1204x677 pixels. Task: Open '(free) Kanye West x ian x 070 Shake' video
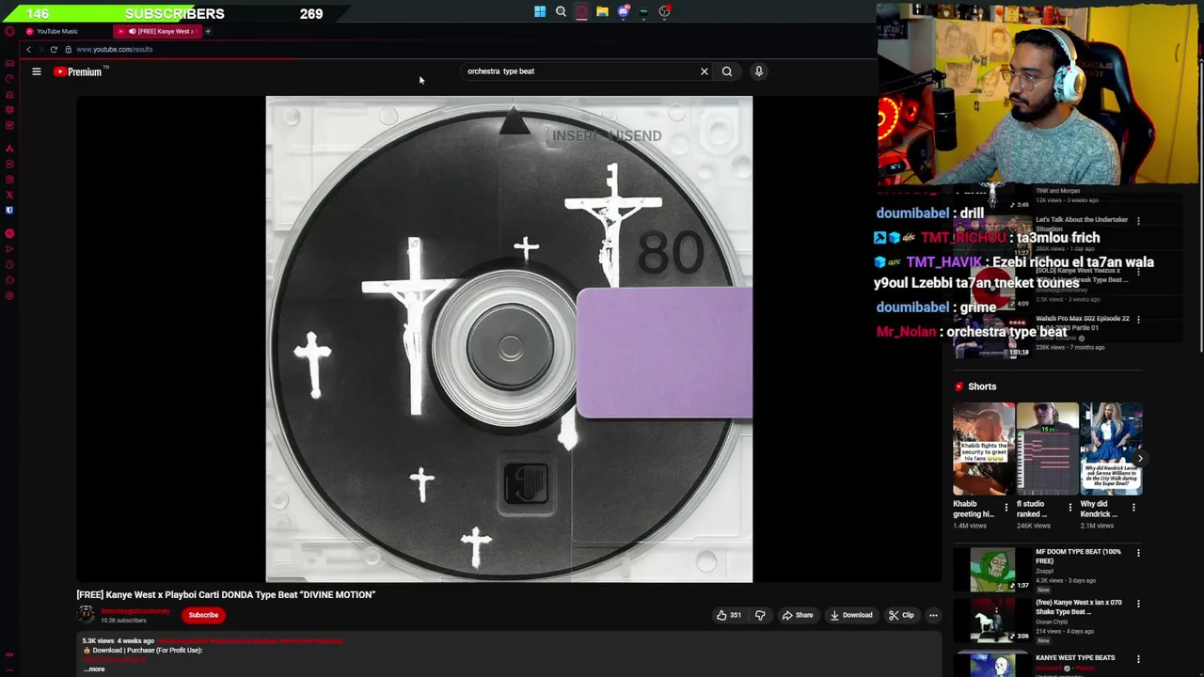point(1078,606)
